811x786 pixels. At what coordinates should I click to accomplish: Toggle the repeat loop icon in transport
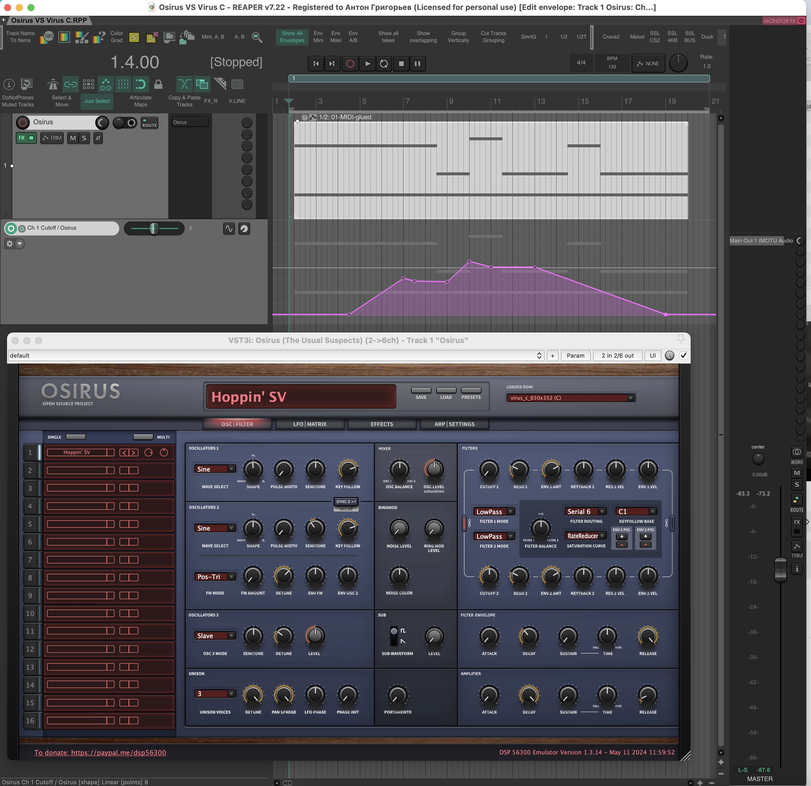(x=384, y=63)
